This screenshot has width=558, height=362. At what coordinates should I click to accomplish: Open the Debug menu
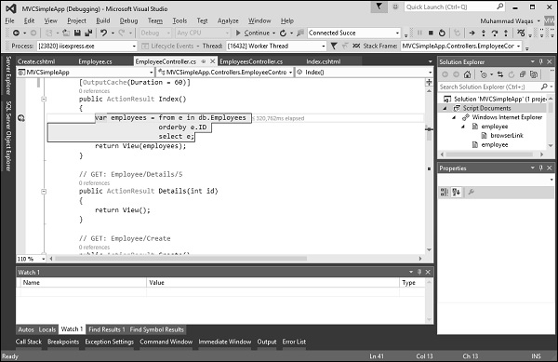point(128,20)
